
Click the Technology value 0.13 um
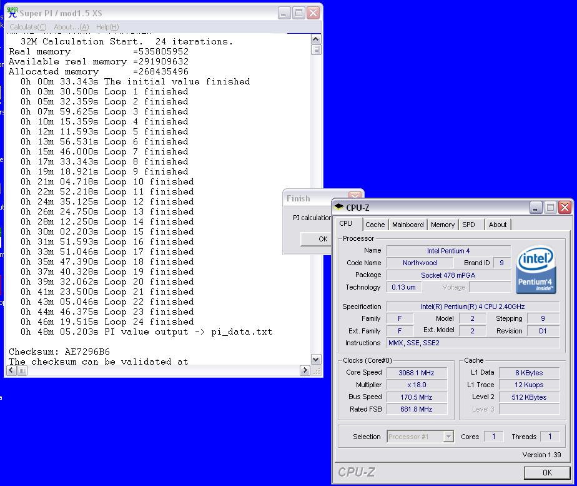pos(403,287)
